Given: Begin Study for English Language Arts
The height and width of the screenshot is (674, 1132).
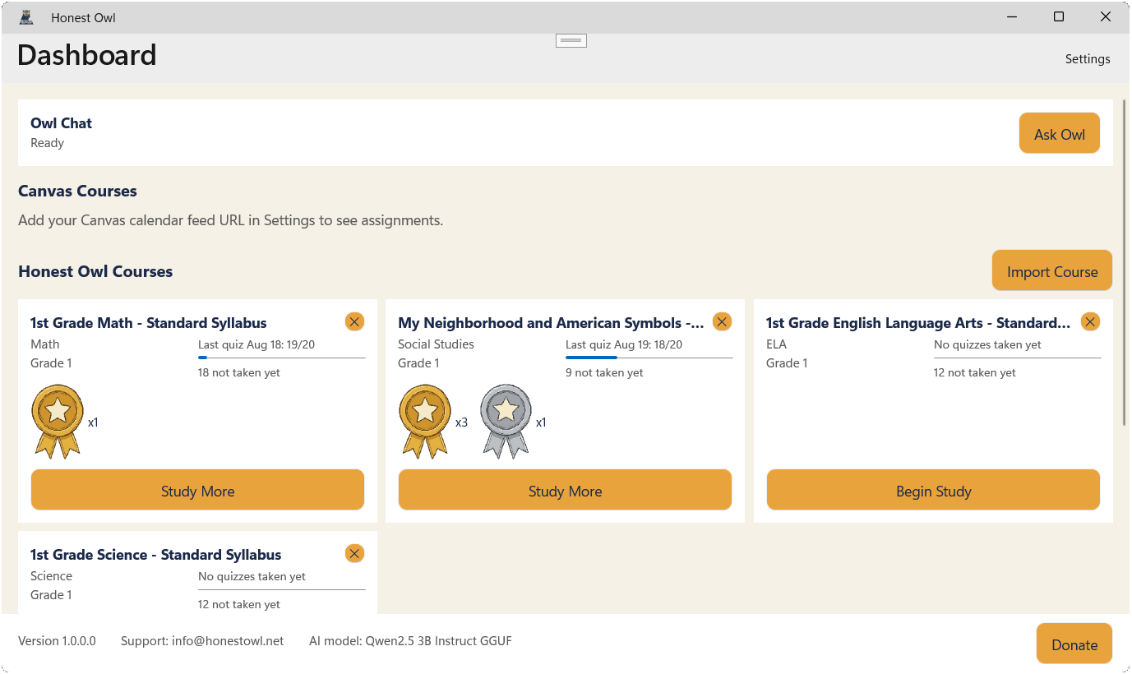Looking at the screenshot, I should click(x=933, y=490).
